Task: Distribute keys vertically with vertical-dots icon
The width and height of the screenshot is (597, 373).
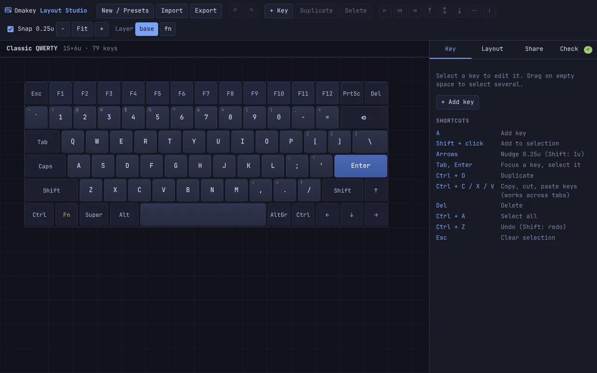Action: [x=490, y=11]
